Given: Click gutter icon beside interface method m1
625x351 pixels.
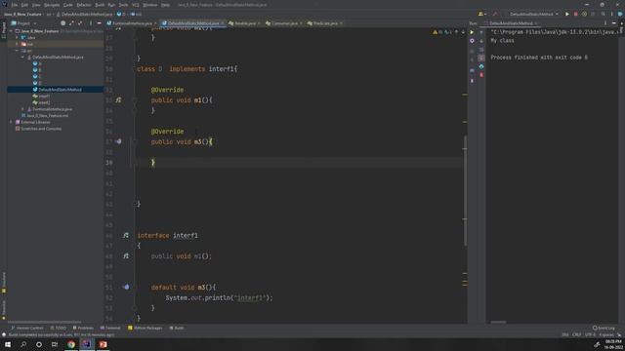Looking at the screenshot, I should [126, 256].
